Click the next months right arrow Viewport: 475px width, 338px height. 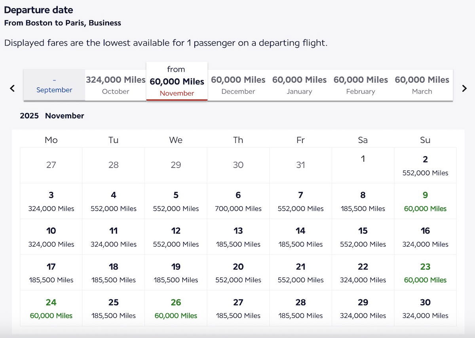tap(464, 88)
